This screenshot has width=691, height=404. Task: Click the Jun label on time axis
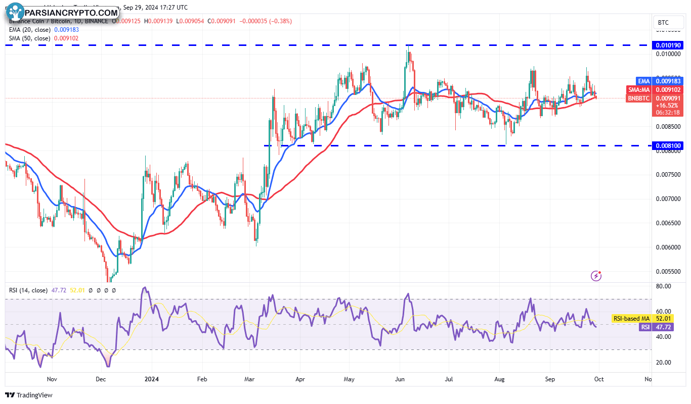400,378
